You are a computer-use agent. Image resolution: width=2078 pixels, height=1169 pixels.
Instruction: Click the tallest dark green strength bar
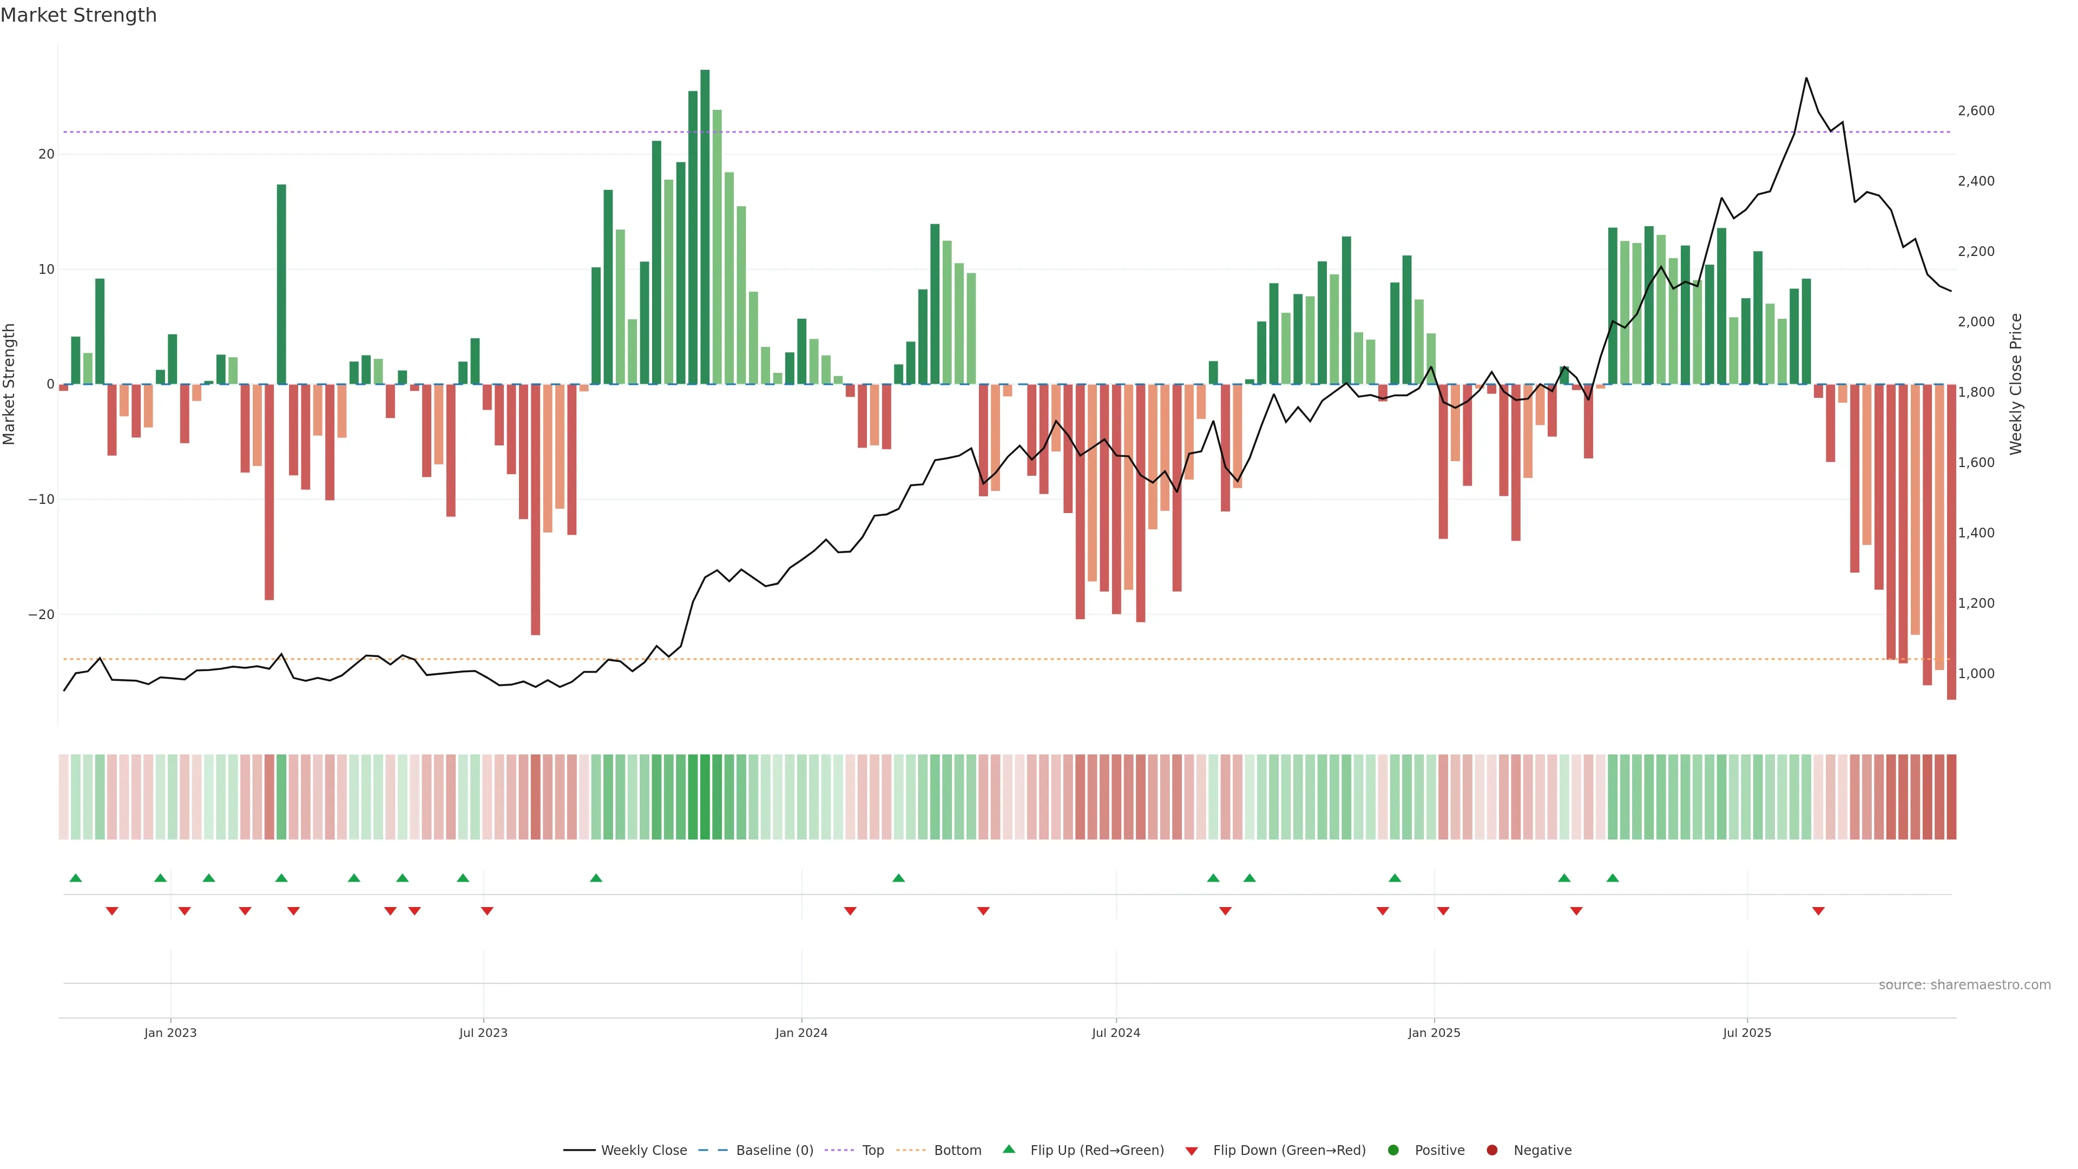coord(705,226)
